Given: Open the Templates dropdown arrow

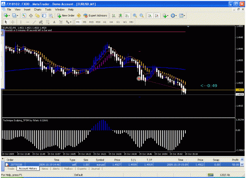Looking at the screenshot, I should (x=184, y=16).
